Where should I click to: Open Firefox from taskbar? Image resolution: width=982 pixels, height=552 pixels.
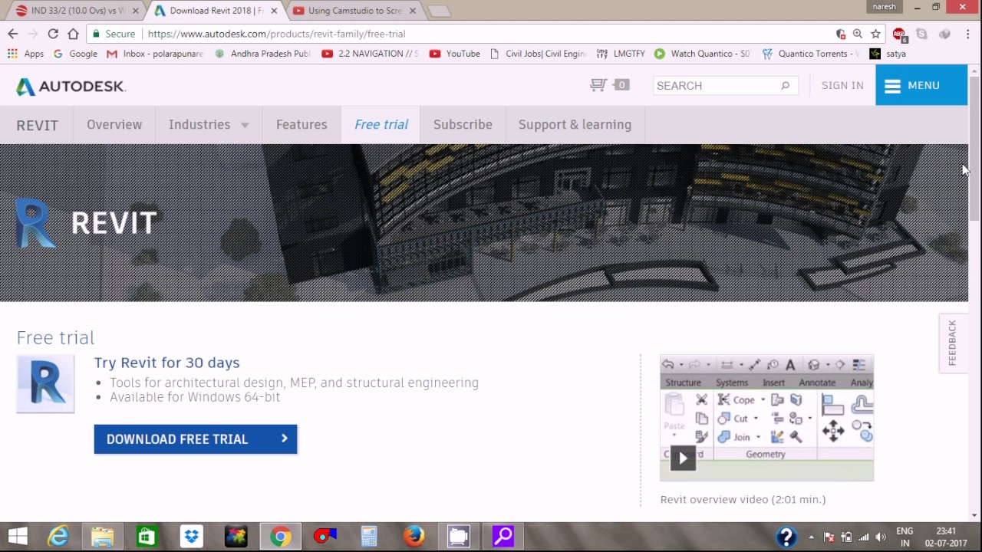click(414, 536)
